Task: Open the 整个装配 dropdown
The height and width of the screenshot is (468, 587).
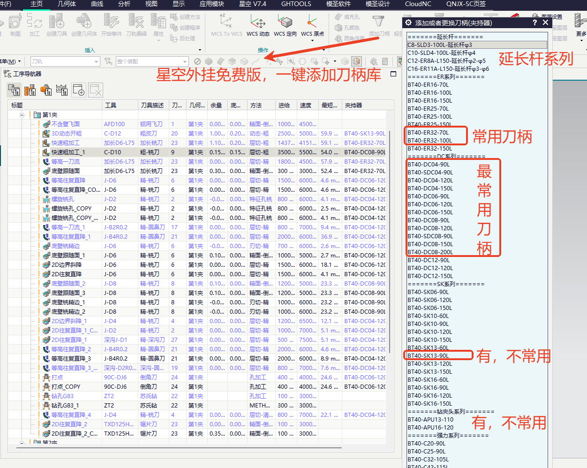Action: pyautogui.click(x=185, y=61)
